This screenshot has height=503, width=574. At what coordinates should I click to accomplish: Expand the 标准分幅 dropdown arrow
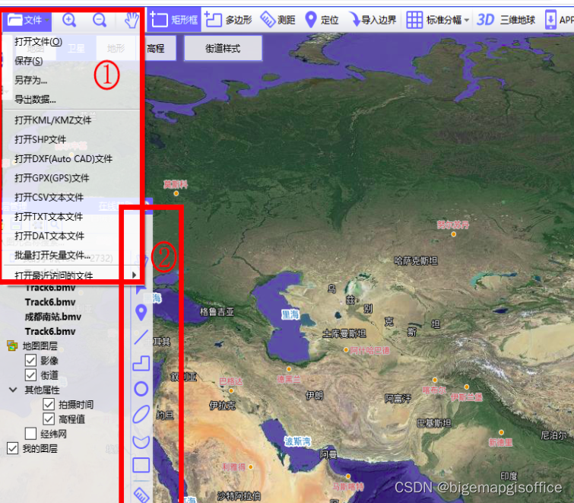(x=467, y=20)
